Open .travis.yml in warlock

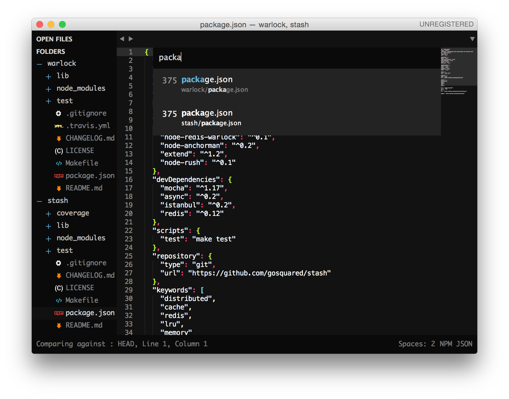tap(88, 126)
